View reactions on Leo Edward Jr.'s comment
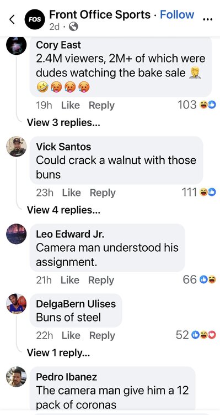The height and width of the screenshot is (415, 220). 200,279
